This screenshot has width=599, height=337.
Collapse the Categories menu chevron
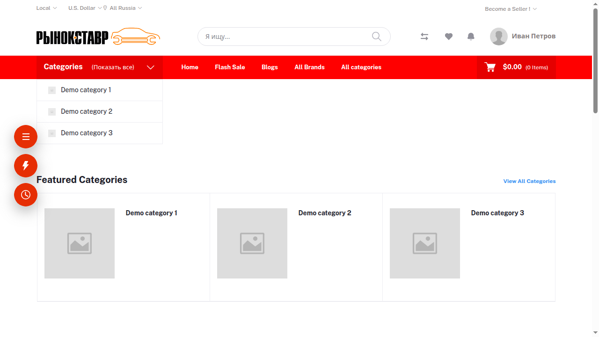pyautogui.click(x=151, y=67)
